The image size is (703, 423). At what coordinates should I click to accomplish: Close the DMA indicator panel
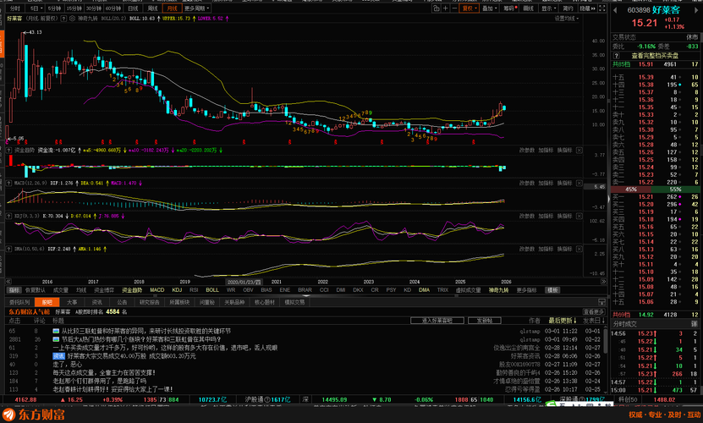coord(579,249)
